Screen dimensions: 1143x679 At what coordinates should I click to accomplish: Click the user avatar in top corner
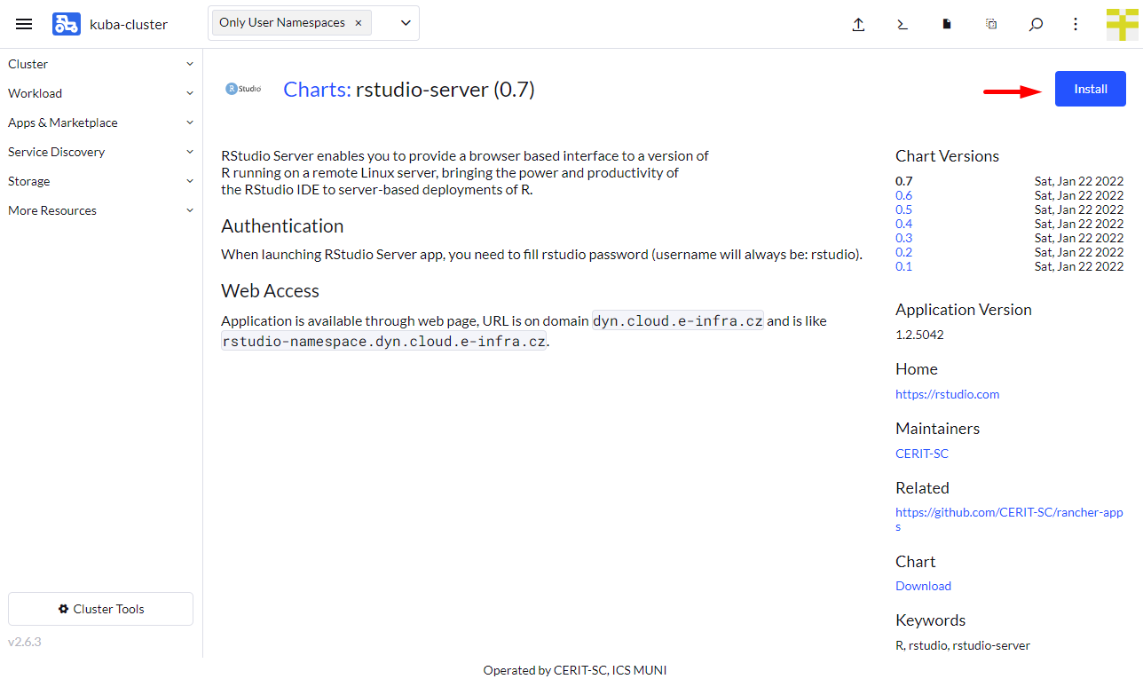(1122, 24)
